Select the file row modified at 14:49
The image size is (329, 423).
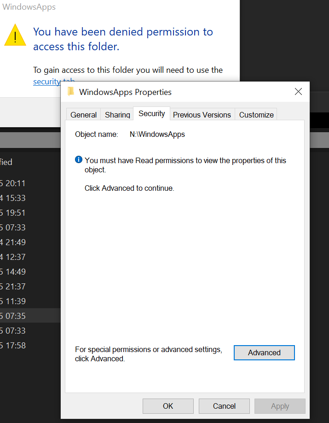click(x=30, y=271)
